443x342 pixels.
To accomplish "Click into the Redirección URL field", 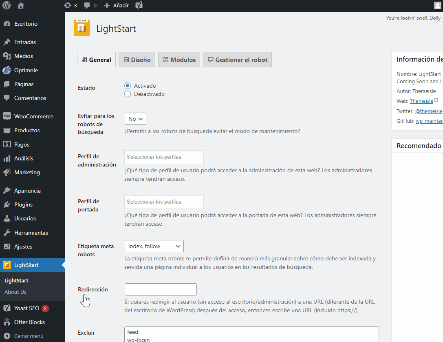I will point(161,289).
